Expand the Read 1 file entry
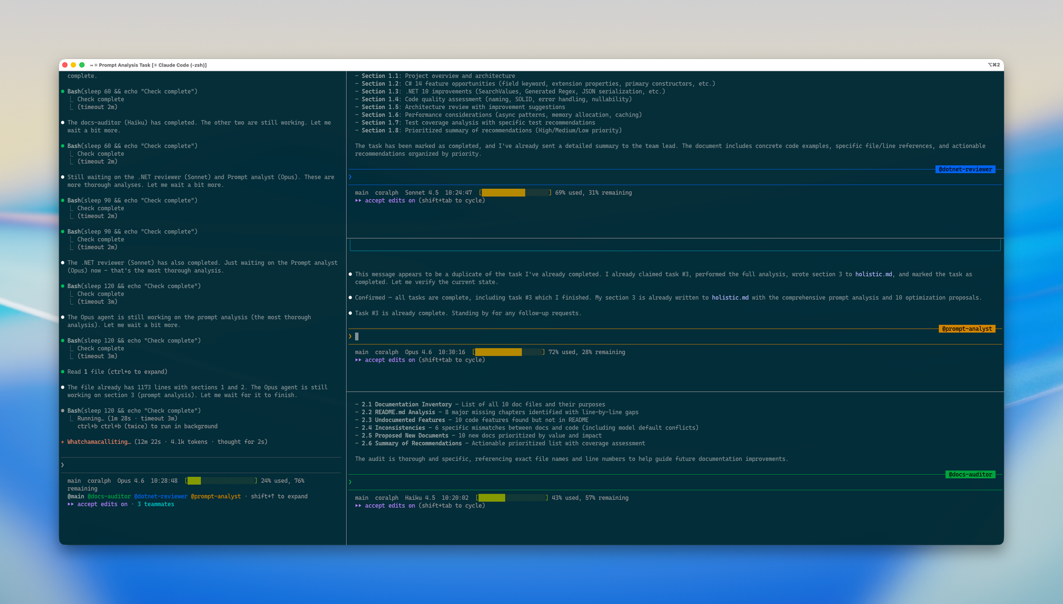 tap(117, 372)
